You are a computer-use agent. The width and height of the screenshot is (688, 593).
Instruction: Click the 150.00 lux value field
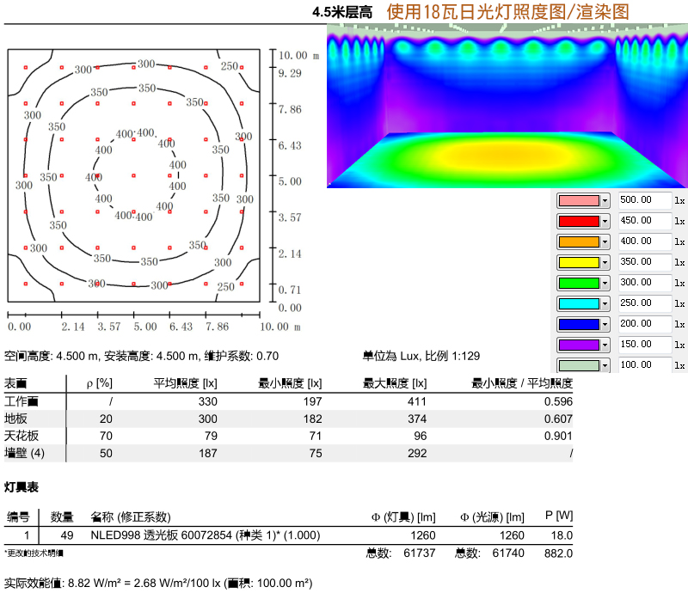coord(644,345)
